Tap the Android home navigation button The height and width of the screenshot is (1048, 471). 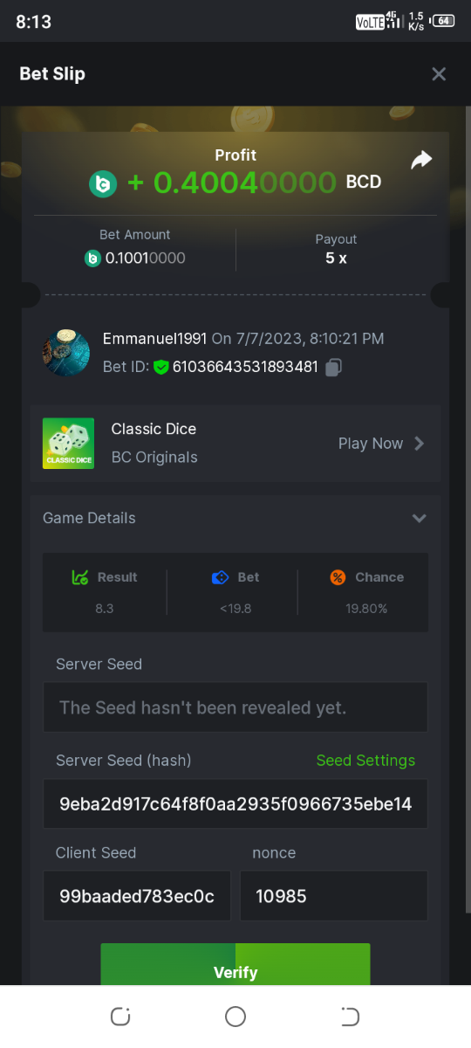[x=235, y=1017]
